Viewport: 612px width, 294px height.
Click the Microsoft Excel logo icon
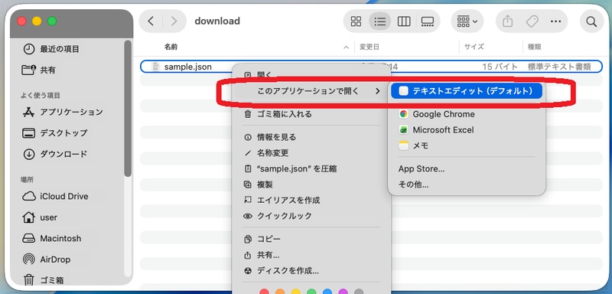click(403, 129)
